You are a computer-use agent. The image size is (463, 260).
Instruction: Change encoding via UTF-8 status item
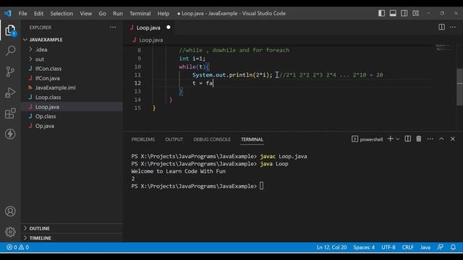pos(388,247)
